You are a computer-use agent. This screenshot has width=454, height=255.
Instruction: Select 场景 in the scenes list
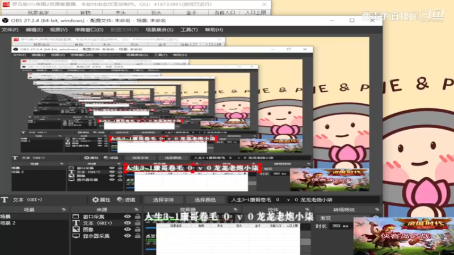click(x=35, y=216)
